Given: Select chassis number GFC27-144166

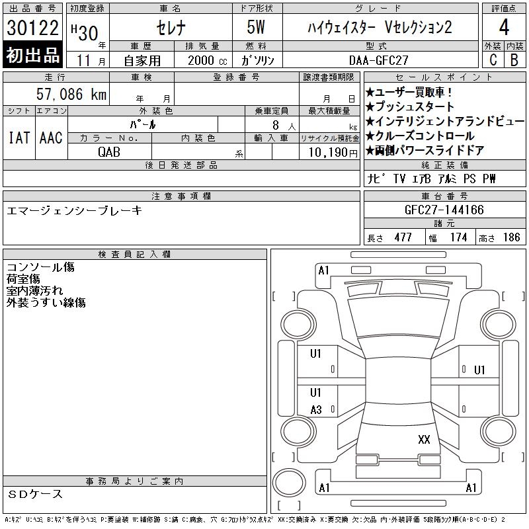Looking at the screenshot, I should 444,210.
